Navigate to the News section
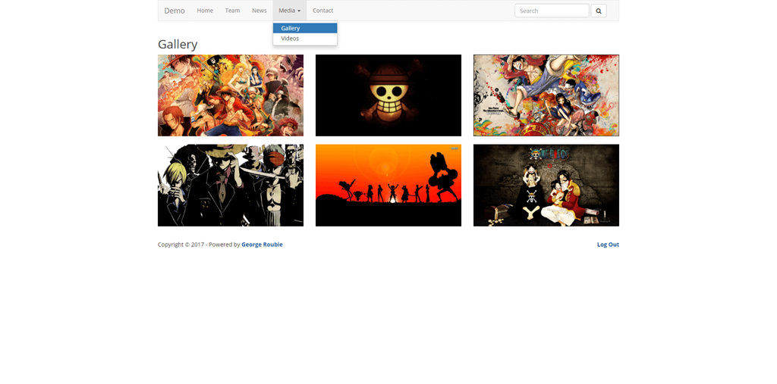Screen dimensions: 777x384 260,11
